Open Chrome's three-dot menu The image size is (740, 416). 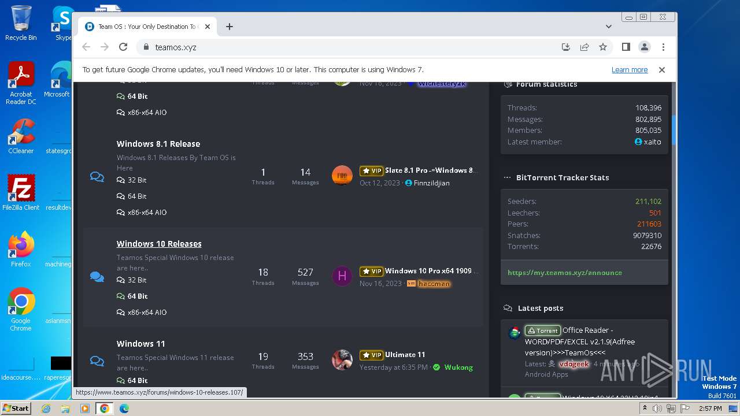tap(663, 47)
